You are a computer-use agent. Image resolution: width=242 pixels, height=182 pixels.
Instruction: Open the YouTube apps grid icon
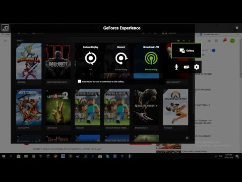click(216, 41)
